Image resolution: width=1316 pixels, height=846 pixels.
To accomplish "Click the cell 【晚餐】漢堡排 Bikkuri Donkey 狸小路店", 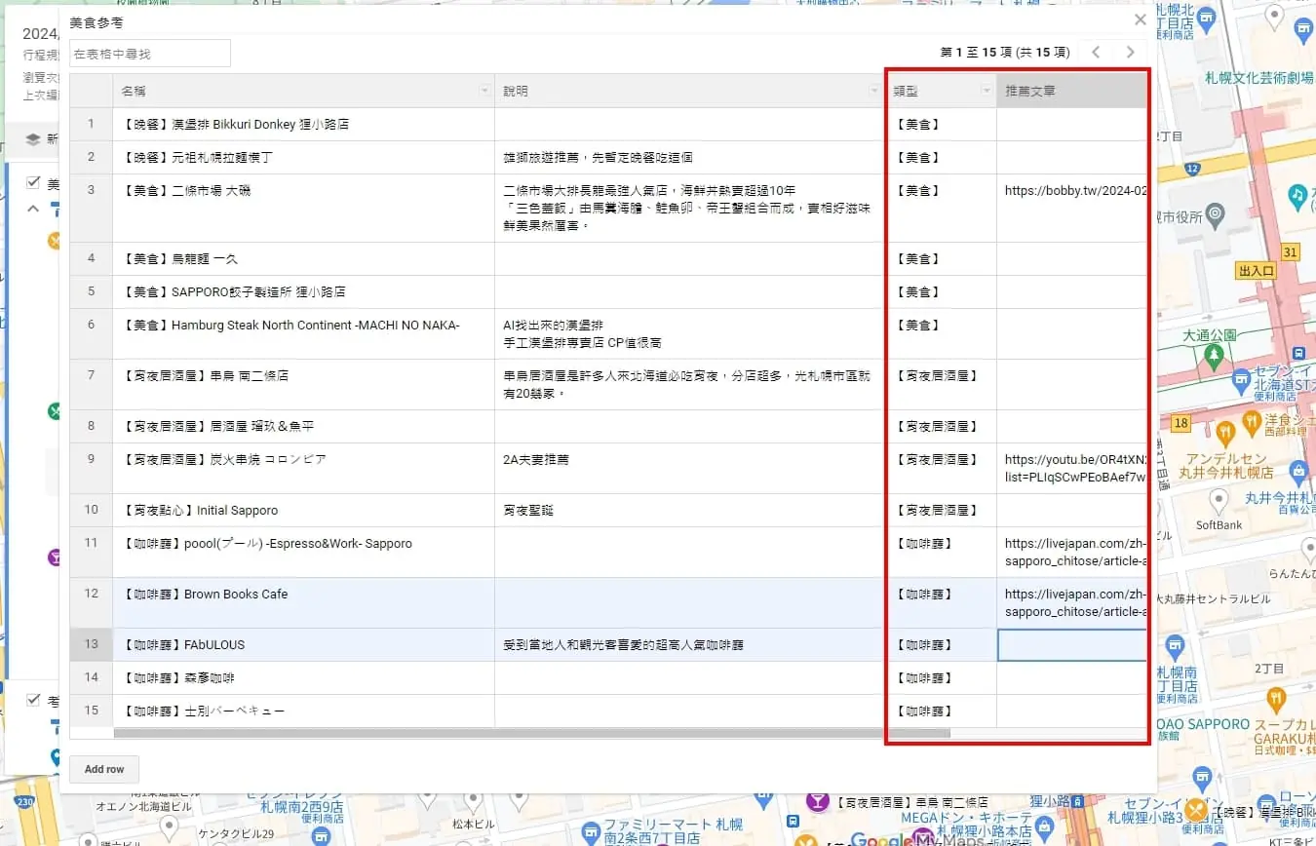I will 304,124.
